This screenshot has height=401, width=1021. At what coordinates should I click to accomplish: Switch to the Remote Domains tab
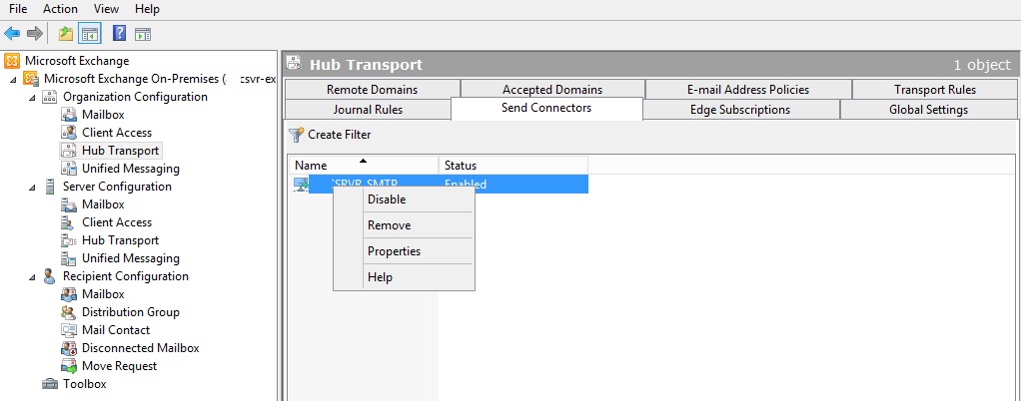(372, 90)
